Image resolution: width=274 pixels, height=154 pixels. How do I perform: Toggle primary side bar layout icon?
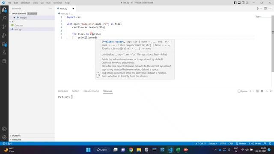point(235,3)
